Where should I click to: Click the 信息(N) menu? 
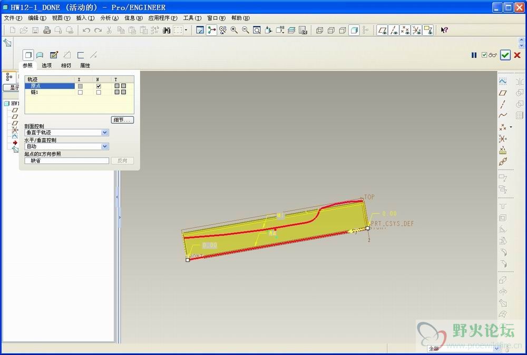[x=134, y=18]
